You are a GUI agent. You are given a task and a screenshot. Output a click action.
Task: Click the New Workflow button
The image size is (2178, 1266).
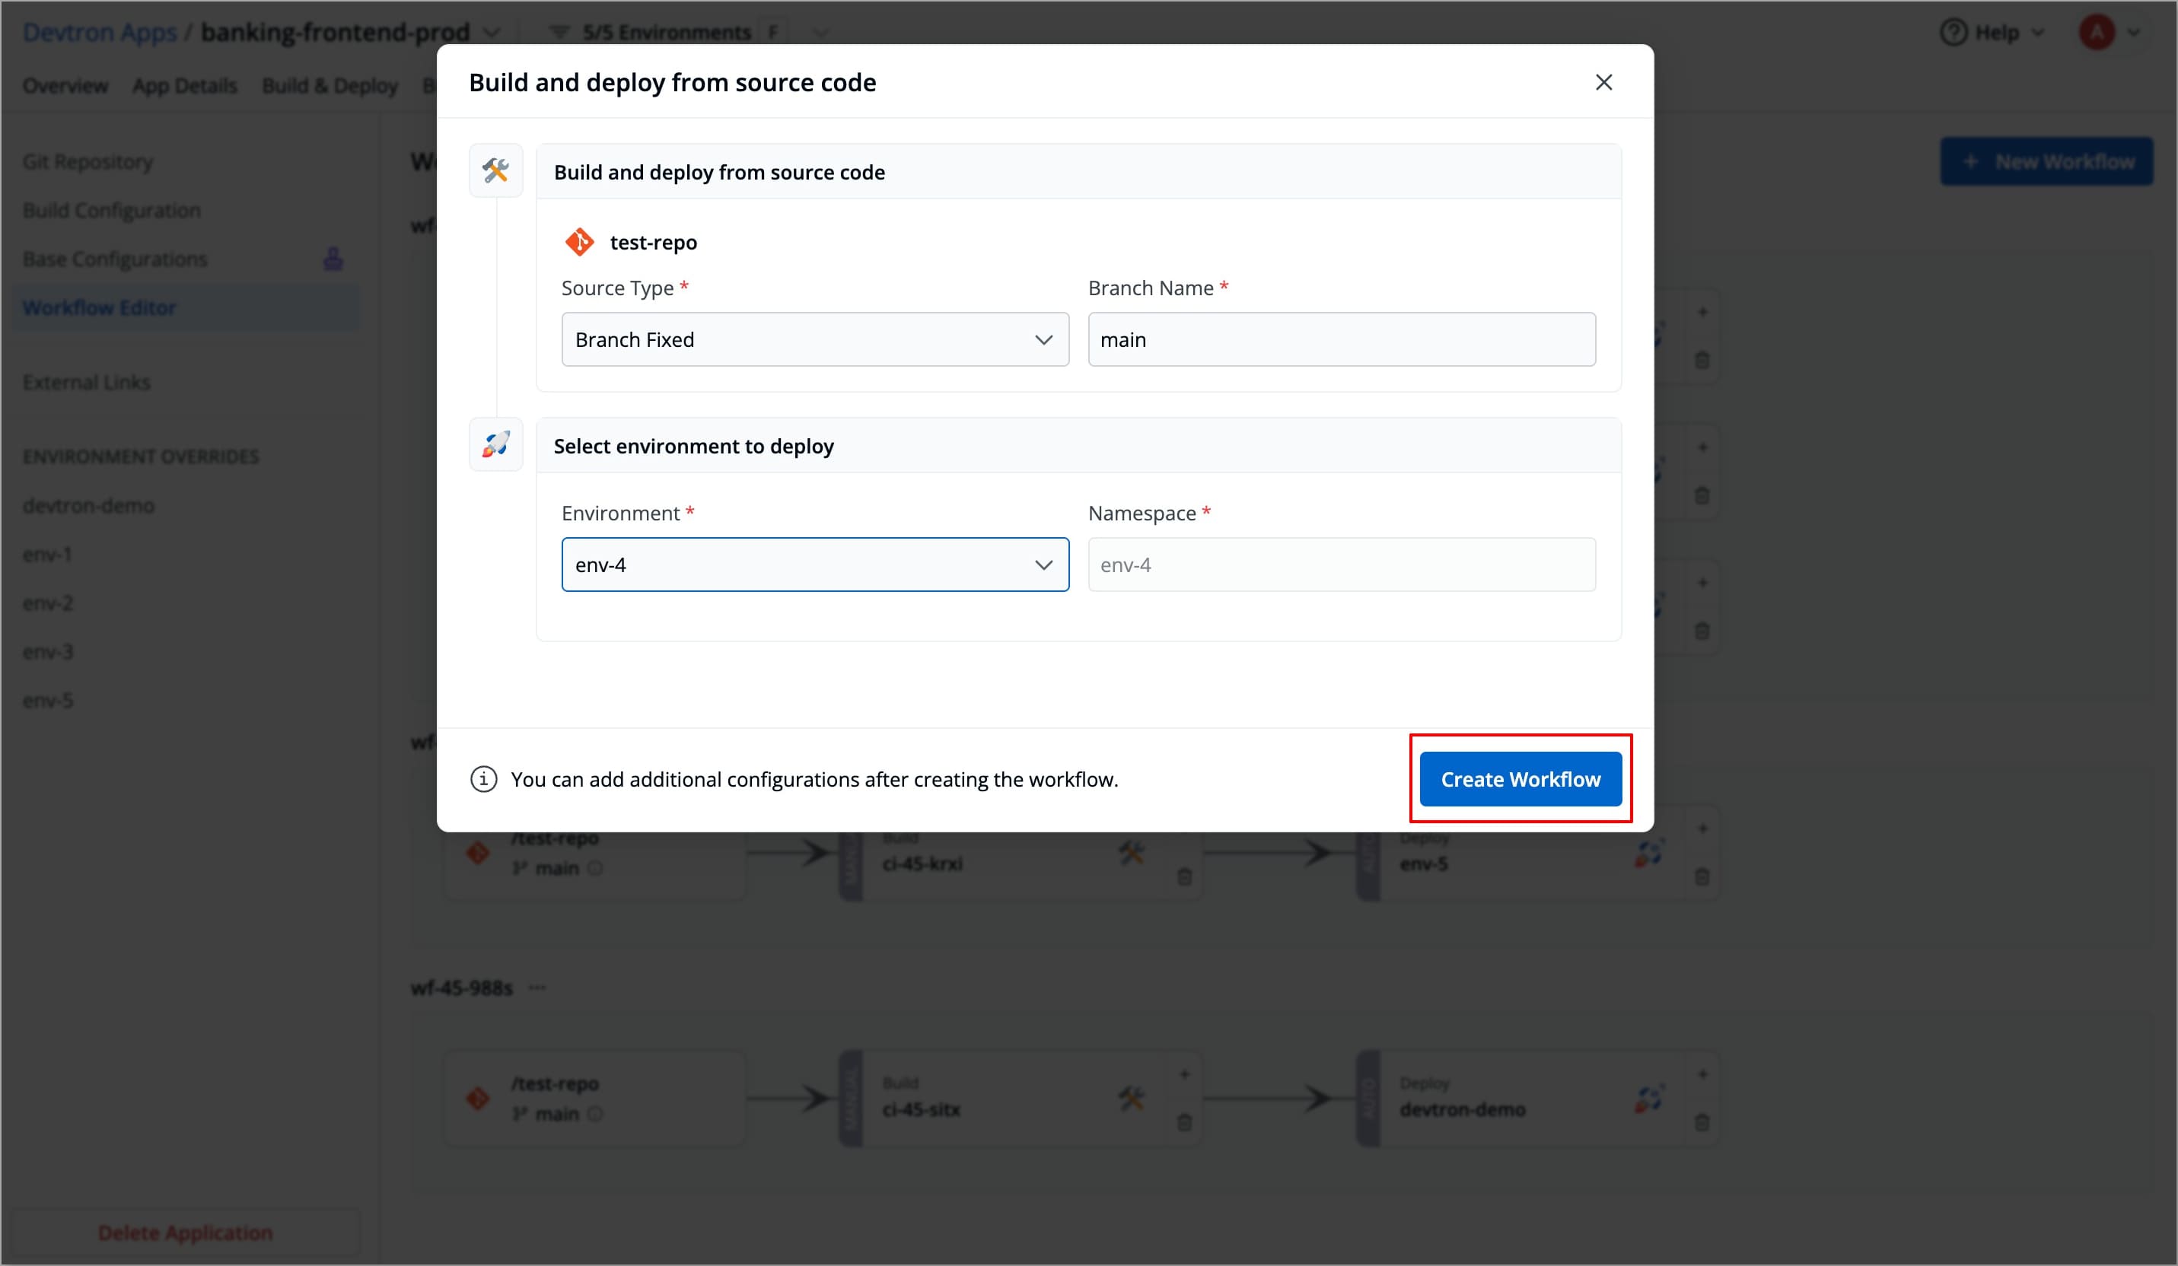(x=2046, y=161)
